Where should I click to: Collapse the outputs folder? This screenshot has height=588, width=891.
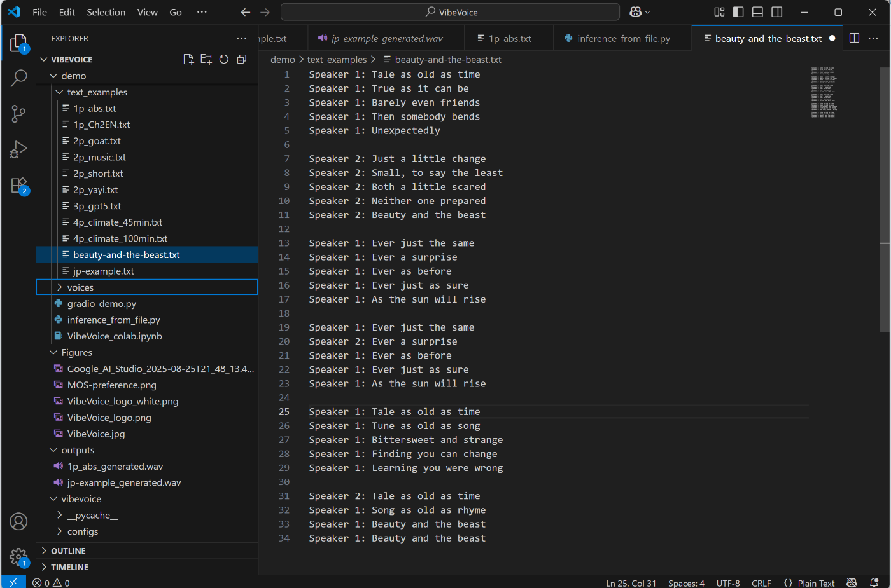[53, 450]
